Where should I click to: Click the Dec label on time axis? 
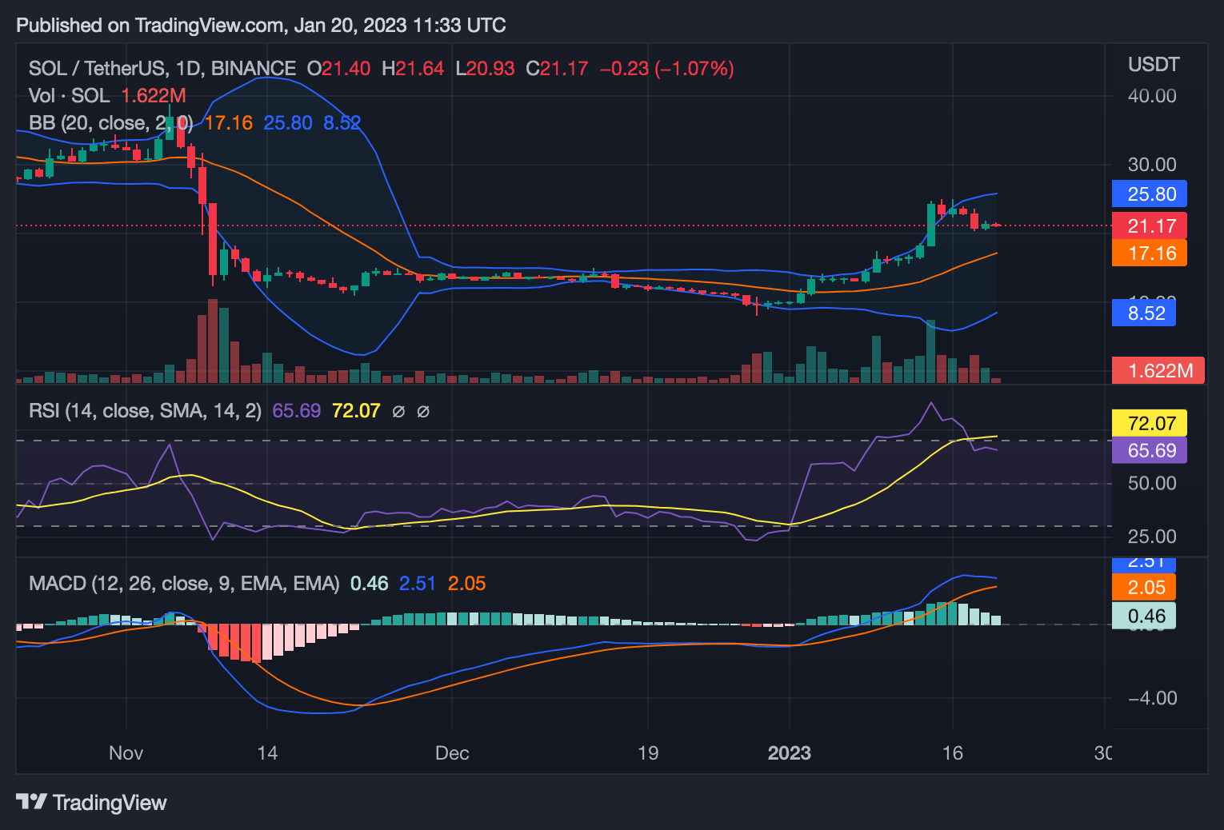click(452, 753)
